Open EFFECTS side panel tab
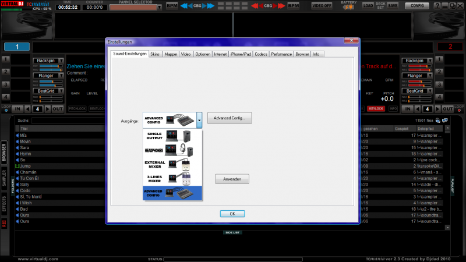The image size is (466, 262). pos(4,204)
